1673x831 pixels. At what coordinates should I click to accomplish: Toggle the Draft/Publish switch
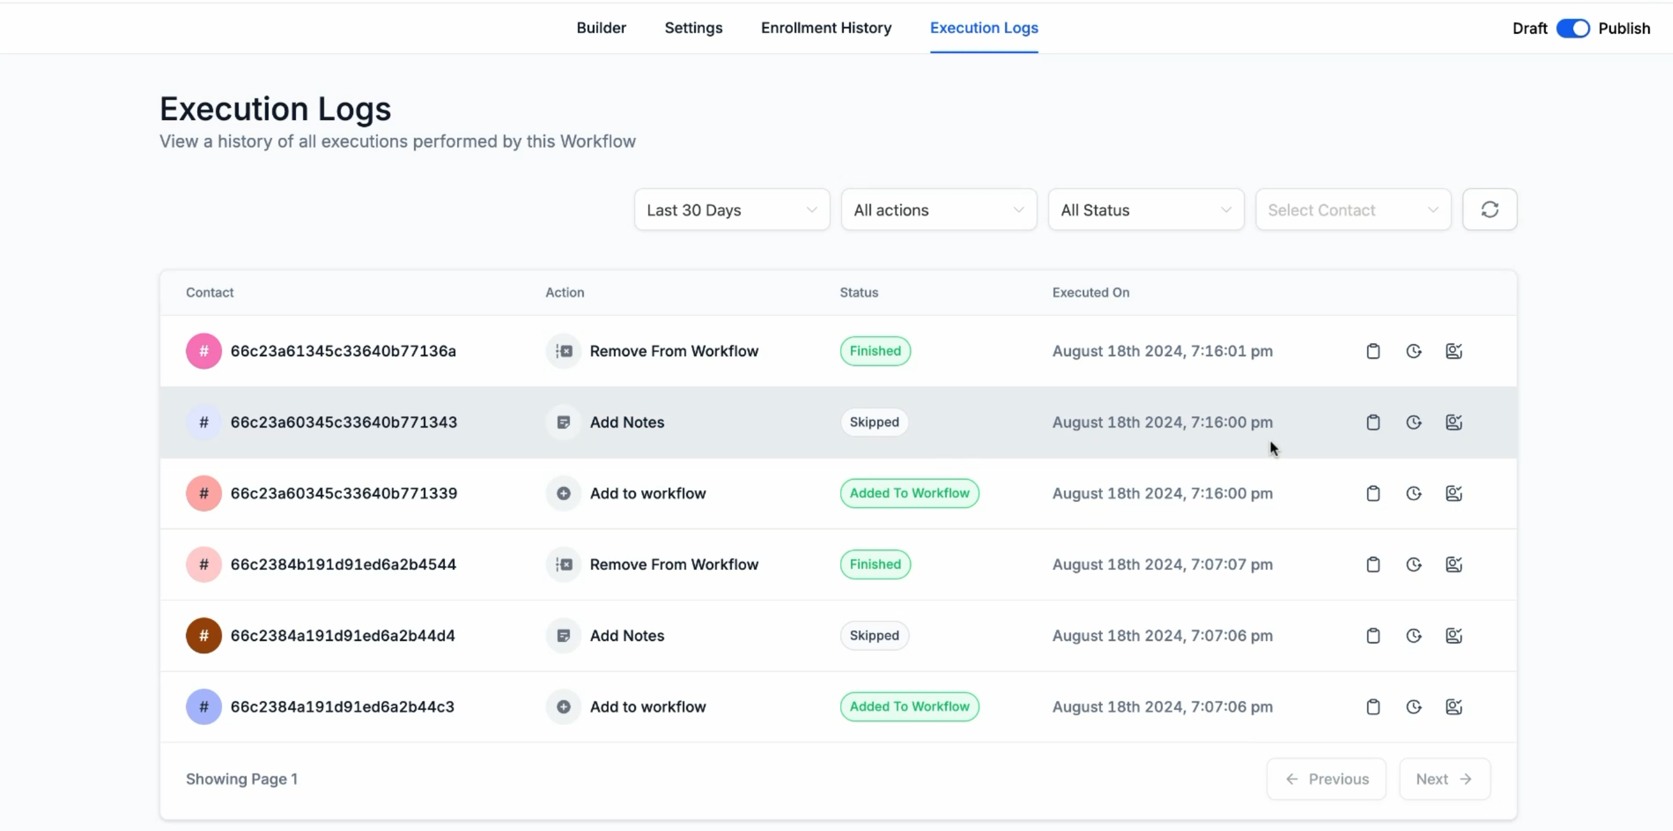coord(1572,29)
